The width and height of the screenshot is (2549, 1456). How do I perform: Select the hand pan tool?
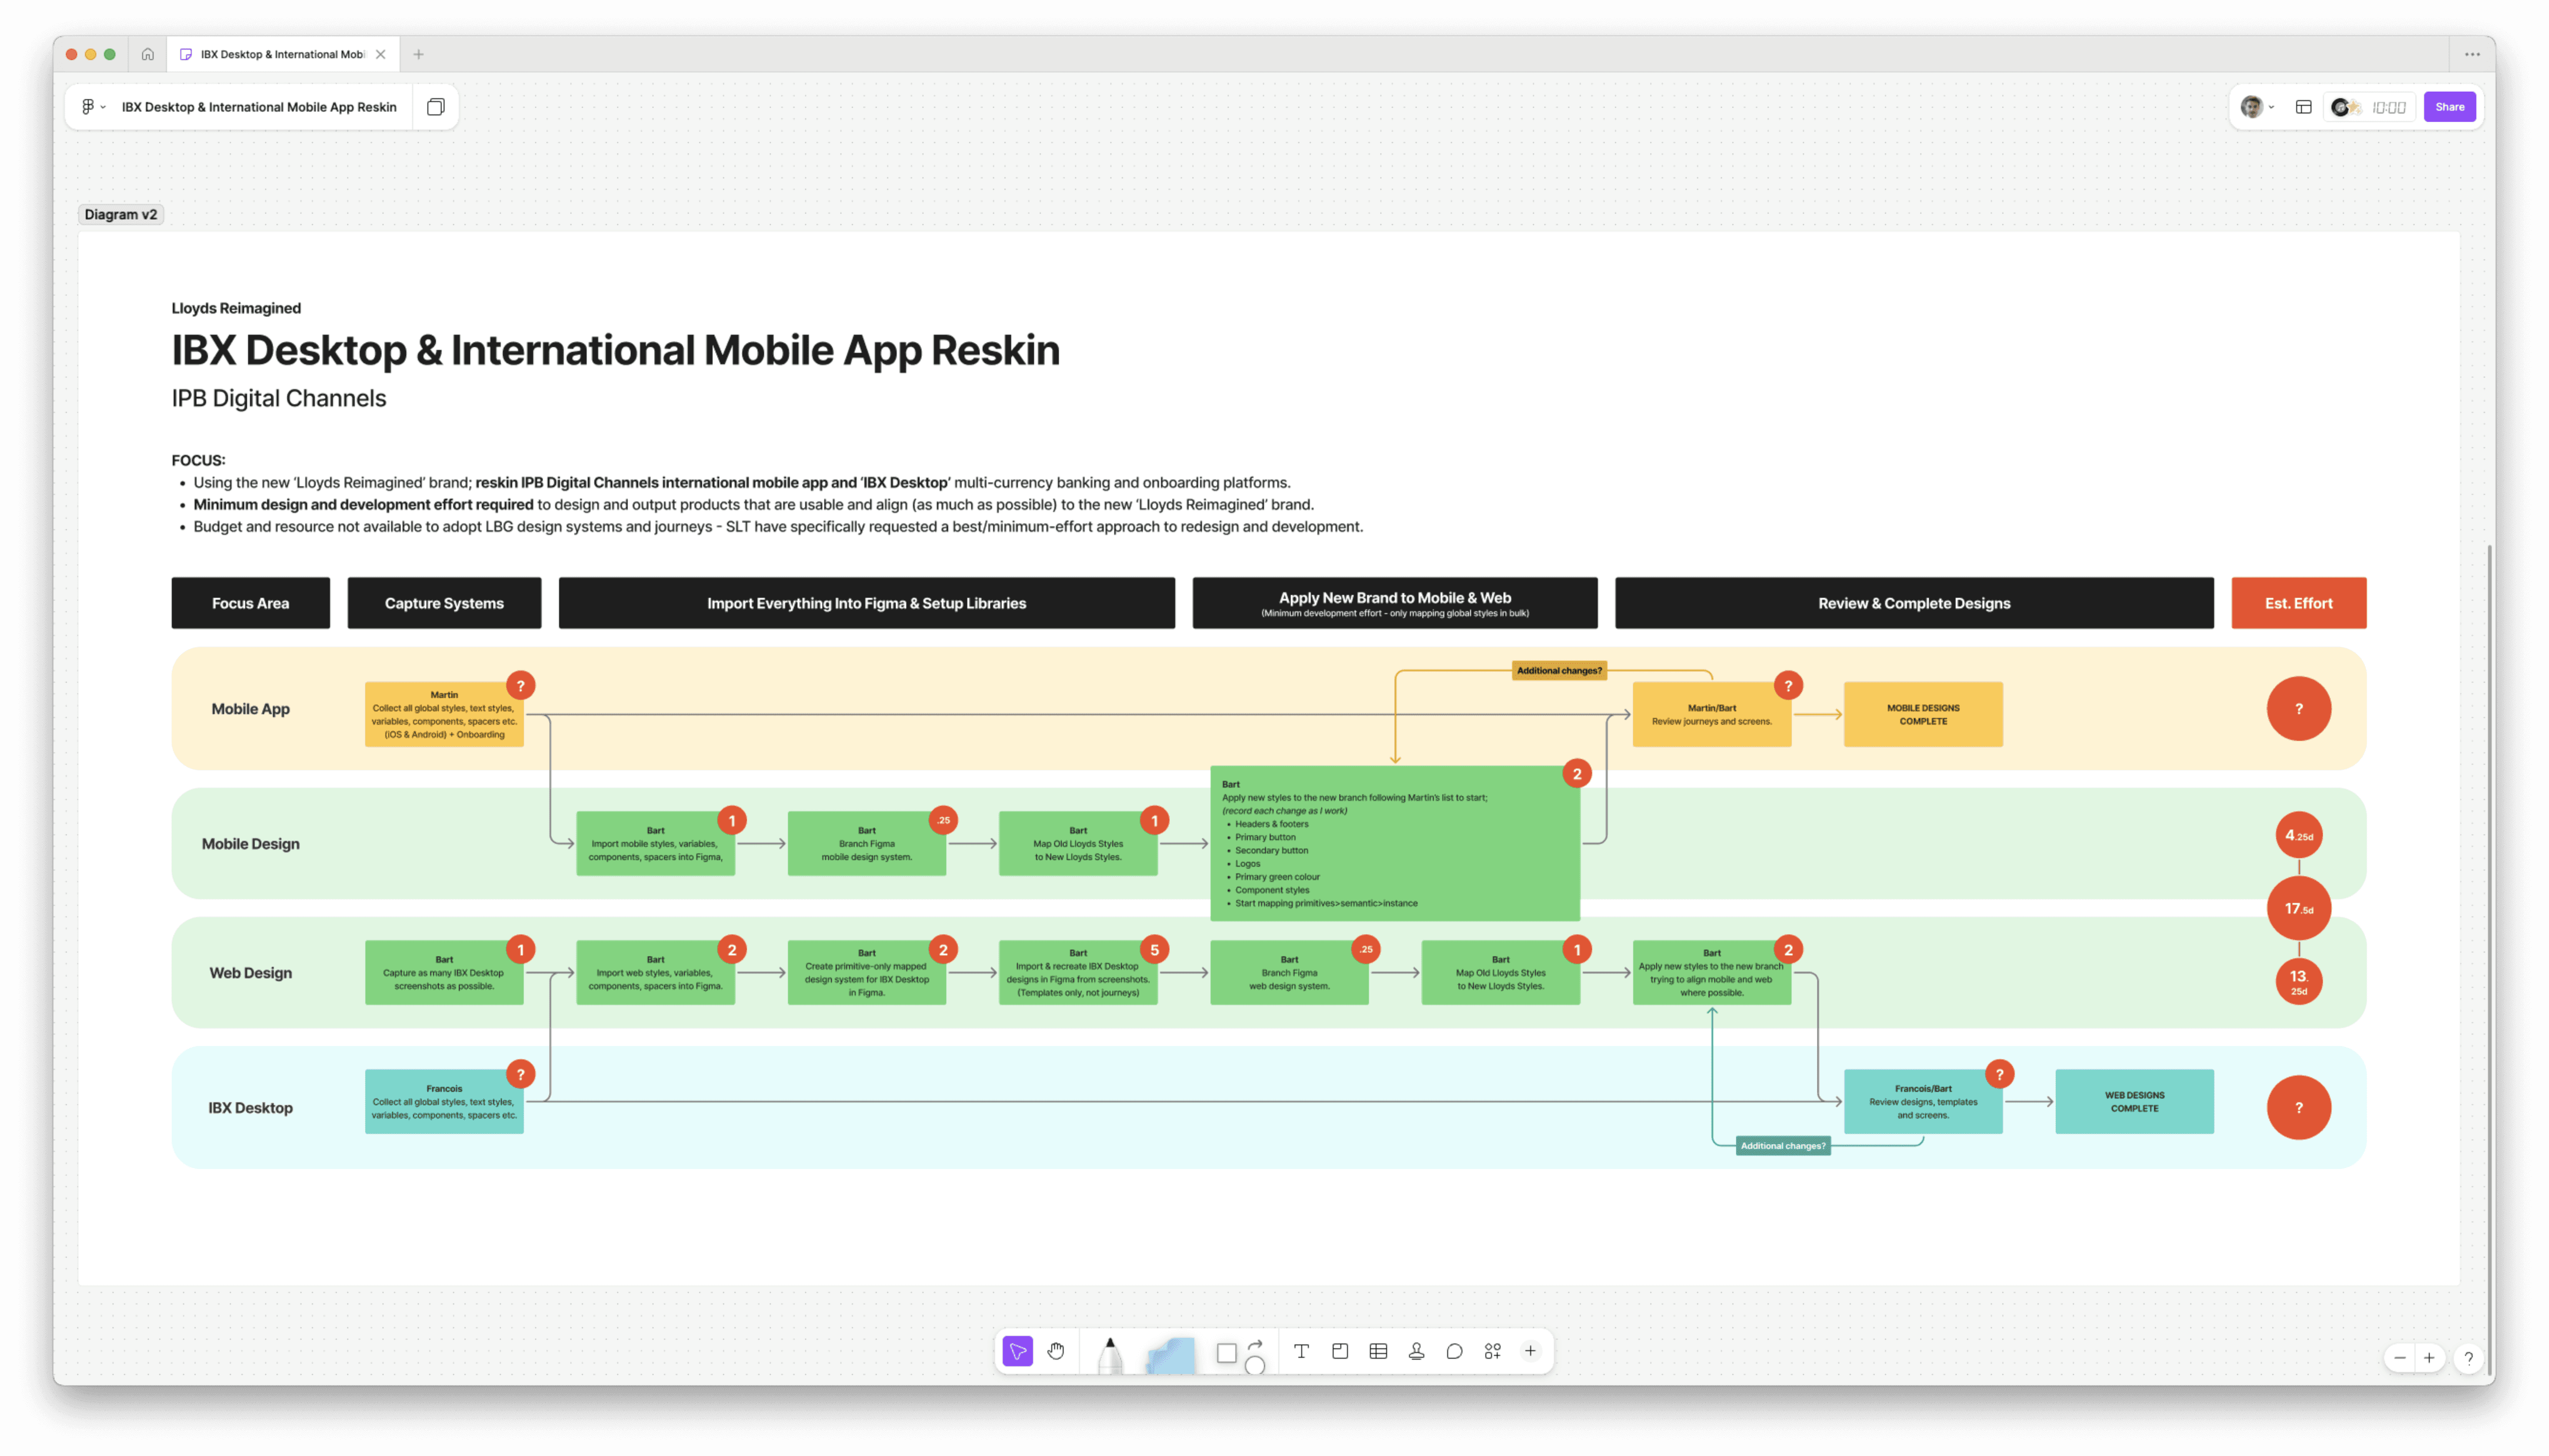(1057, 1351)
